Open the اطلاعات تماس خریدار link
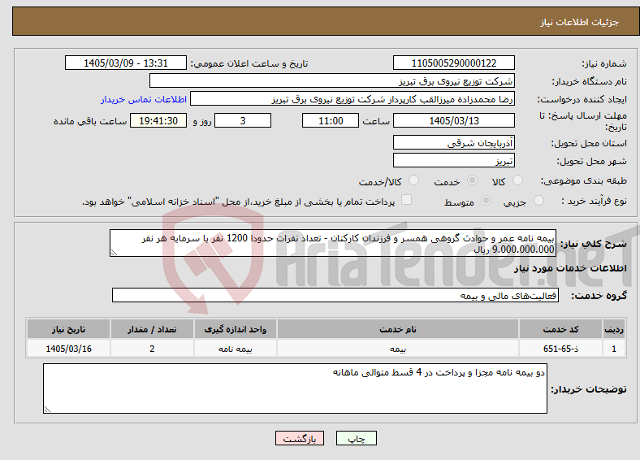 pos(144,99)
